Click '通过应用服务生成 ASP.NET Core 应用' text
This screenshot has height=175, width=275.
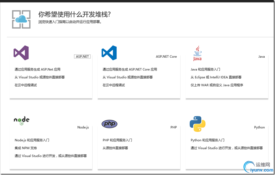pos(130,69)
